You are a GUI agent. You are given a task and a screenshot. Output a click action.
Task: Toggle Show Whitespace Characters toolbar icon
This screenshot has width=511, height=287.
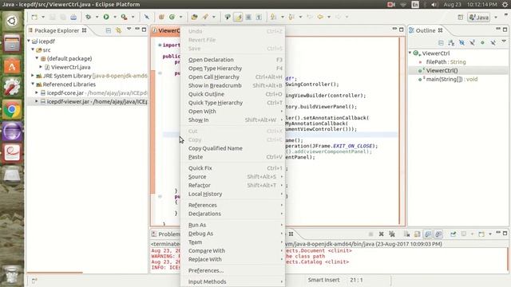pos(259,17)
